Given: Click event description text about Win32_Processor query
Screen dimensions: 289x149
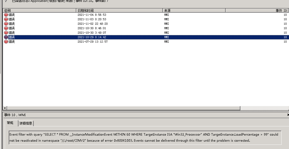Looking at the screenshot, I should click(x=145, y=137).
